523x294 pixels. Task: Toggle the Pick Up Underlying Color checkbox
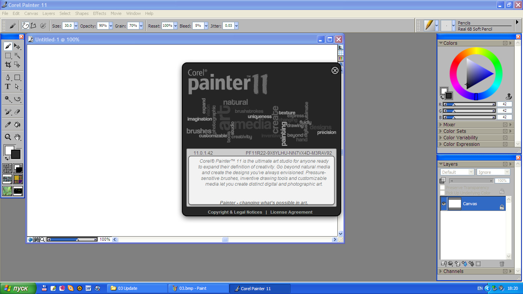pyautogui.click(x=443, y=193)
